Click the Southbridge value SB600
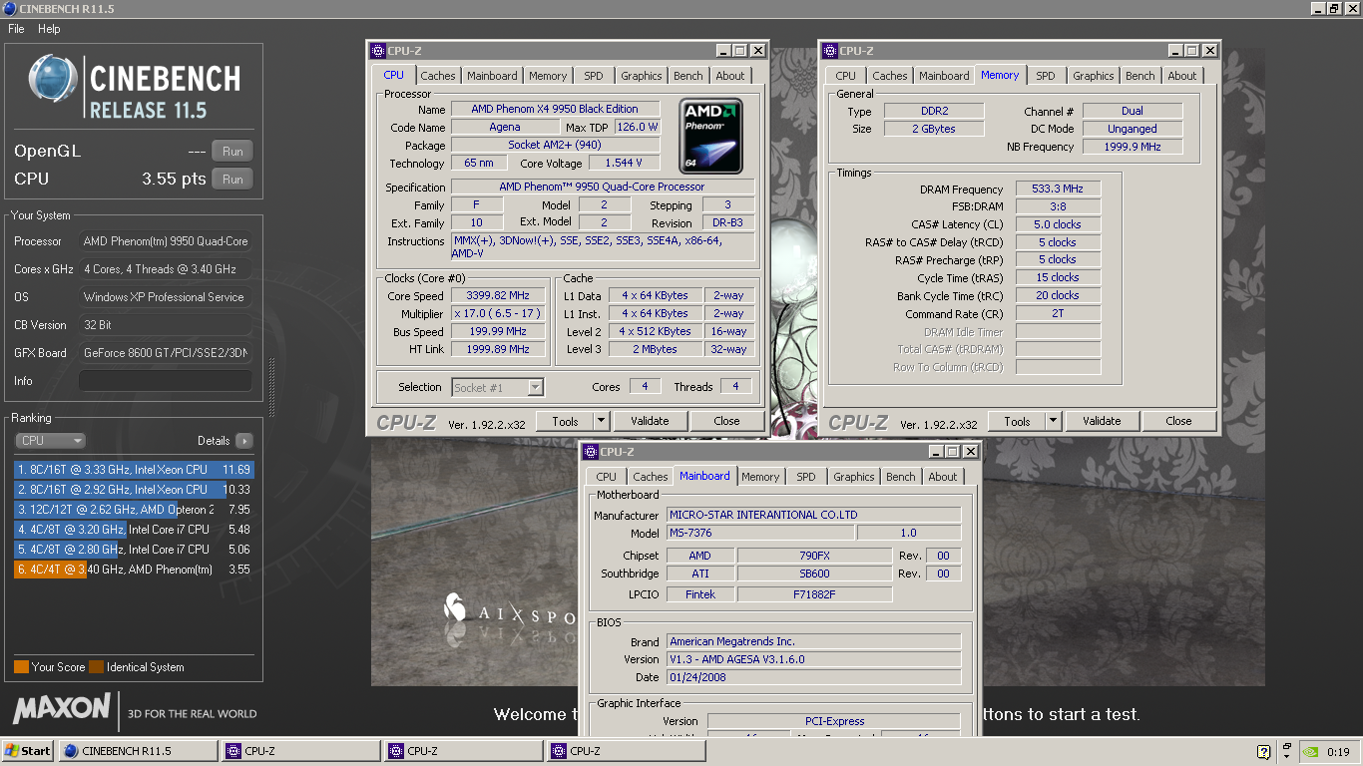 (x=814, y=574)
